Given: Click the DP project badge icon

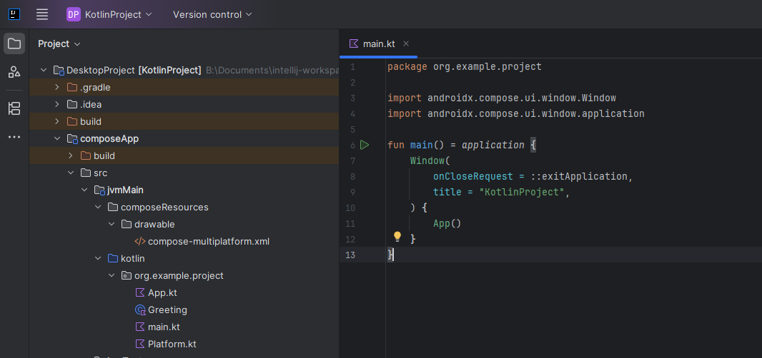Looking at the screenshot, I should coord(74,14).
